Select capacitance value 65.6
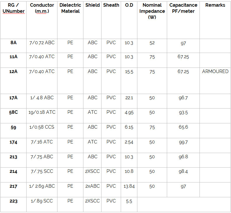This screenshot has width=231, height=213. pyautogui.click(x=183, y=127)
